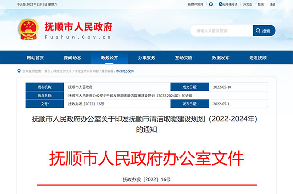Click 政府信息公开 breadcrumb link
293x194 pixels.
pyautogui.click(x=62, y=71)
